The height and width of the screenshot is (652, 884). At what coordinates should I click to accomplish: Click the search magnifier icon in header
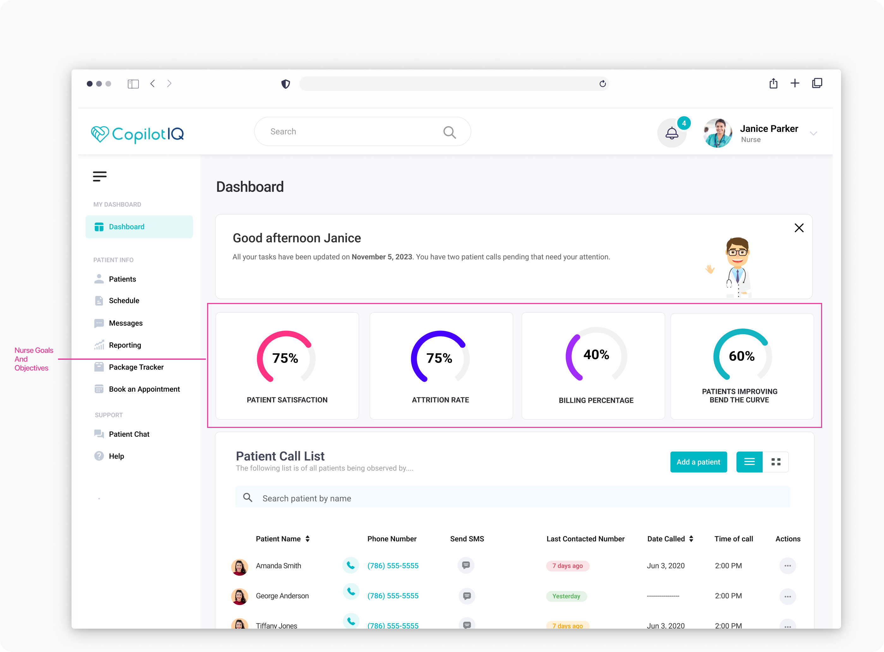pos(449,132)
